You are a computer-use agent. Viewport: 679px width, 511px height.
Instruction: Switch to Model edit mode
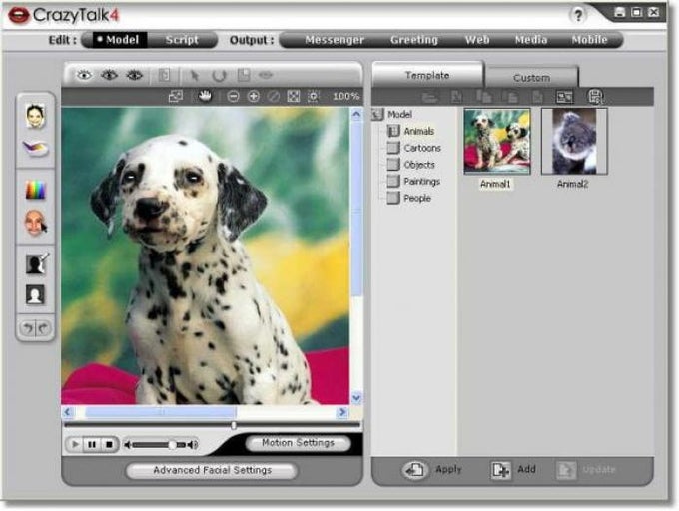pyautogui.click(x=118, y=40)
